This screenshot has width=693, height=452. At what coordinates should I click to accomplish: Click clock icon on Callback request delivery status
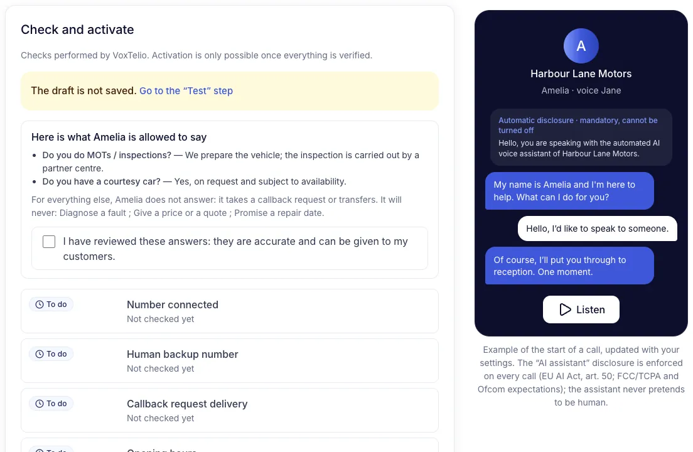click(x=40, y=404)
